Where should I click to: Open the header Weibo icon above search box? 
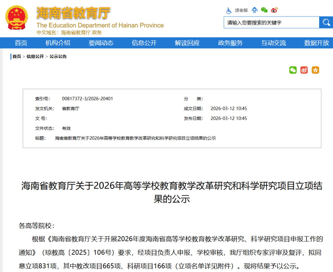pyautogui.click(x=274, y=10)
